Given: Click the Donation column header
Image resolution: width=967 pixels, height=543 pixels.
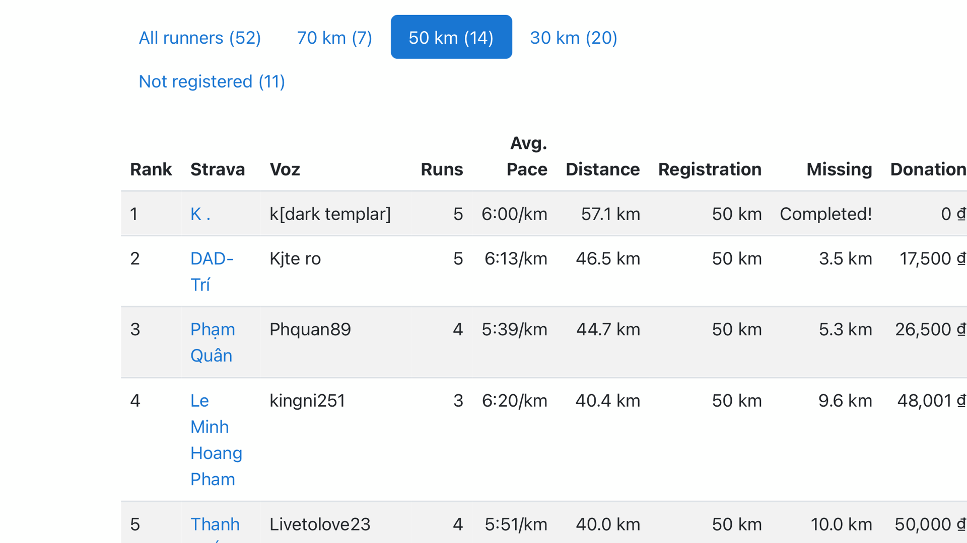Looking at the screenshot, I should pos(928,169).
